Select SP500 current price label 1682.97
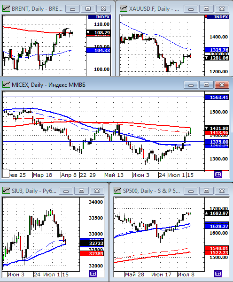The image size is (233, 282). point(217,213)
